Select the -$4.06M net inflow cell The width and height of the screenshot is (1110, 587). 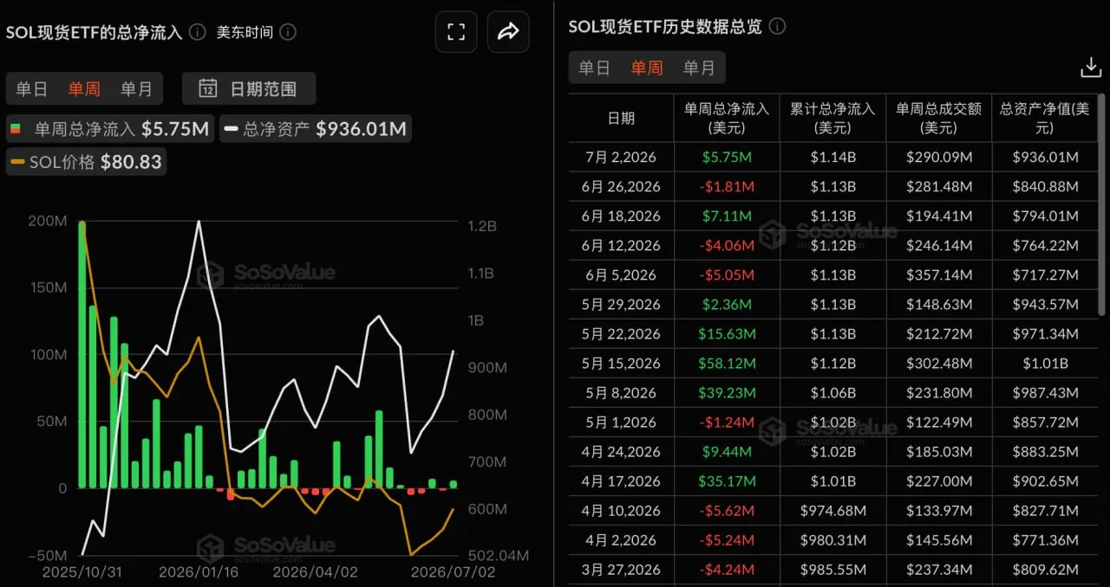(x=727, y=245)
